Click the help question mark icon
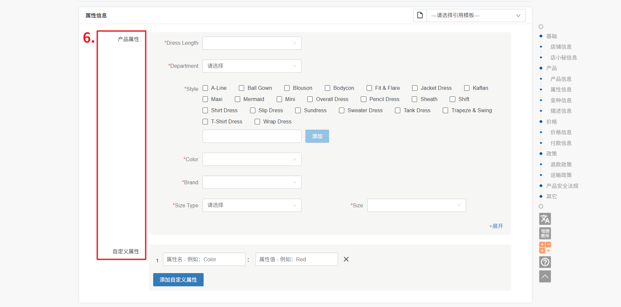Viewport: 621px width, 307px height. point(545,262)
